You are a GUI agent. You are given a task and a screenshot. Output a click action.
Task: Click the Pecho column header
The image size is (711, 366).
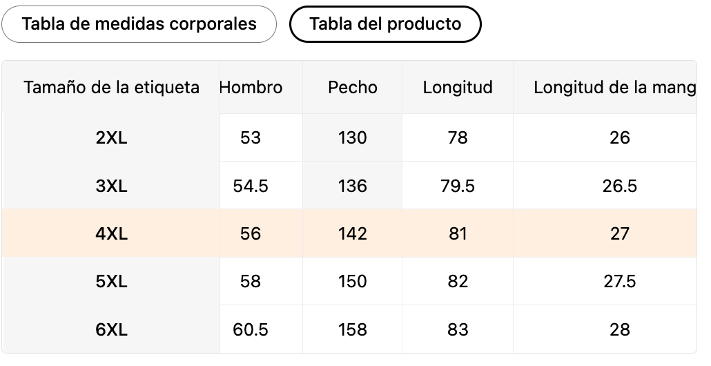[x=353, y=88]
